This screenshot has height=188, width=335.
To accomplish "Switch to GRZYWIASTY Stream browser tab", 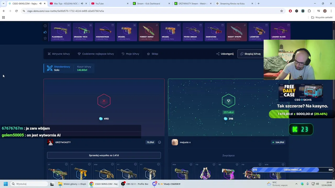I will [x=192, y=3].
